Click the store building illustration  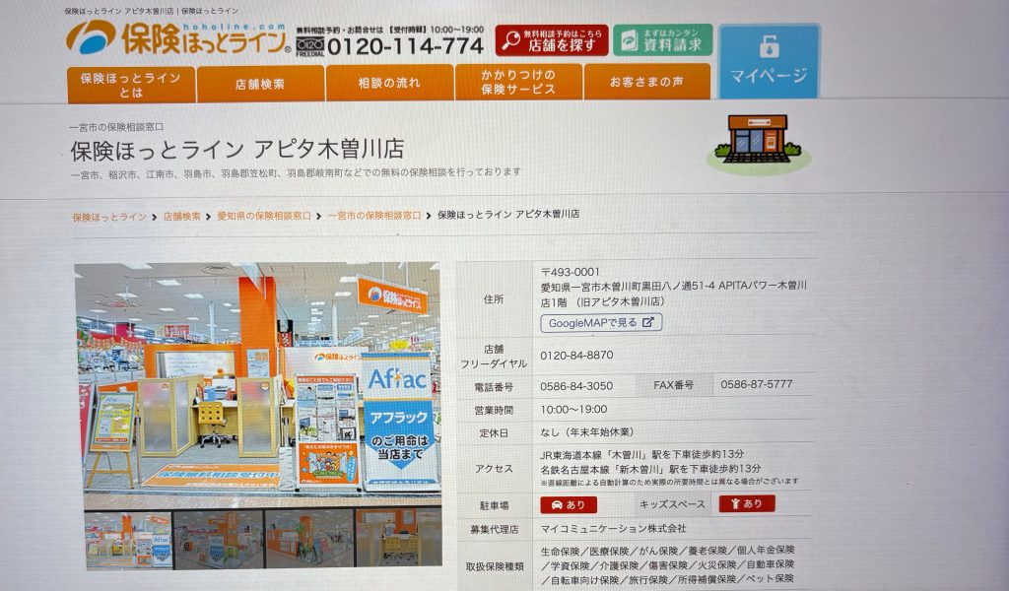[x=757, y=139]
